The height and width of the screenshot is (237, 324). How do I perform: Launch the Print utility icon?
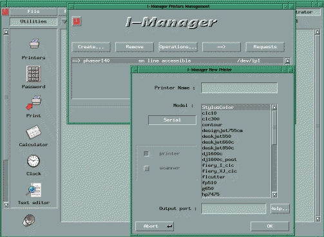click(x=33, y=102)
